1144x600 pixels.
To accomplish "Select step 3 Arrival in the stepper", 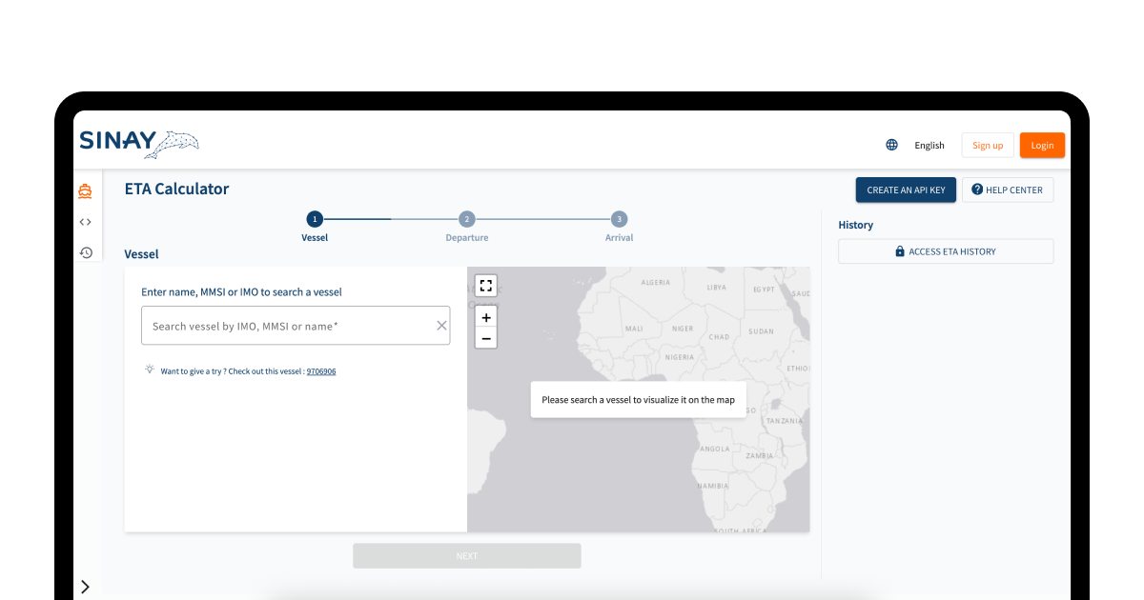I will (619, 227).
